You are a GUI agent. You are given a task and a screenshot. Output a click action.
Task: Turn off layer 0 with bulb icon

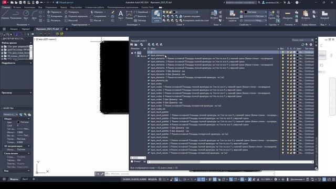coord(282,52)
